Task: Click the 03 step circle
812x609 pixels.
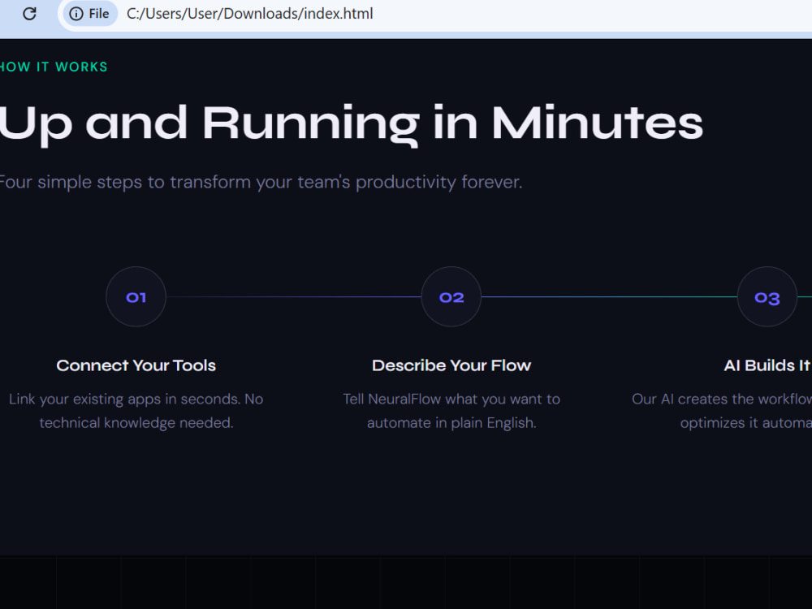Action: click(x=767, y=296)
